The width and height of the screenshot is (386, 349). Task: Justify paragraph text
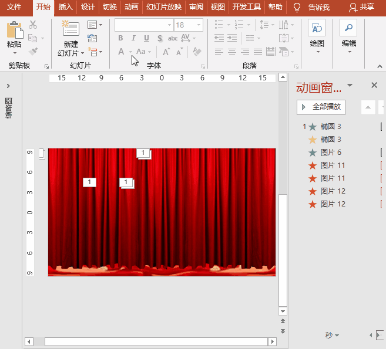(258, 52)
